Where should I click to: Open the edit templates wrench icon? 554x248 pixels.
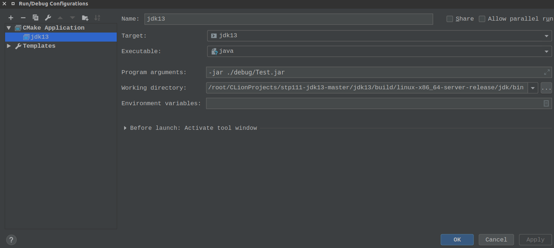(x=48, y=18)
